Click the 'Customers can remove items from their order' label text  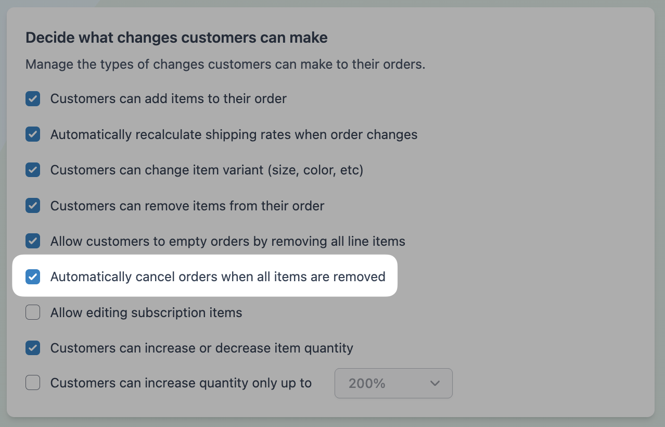[187, 206]
